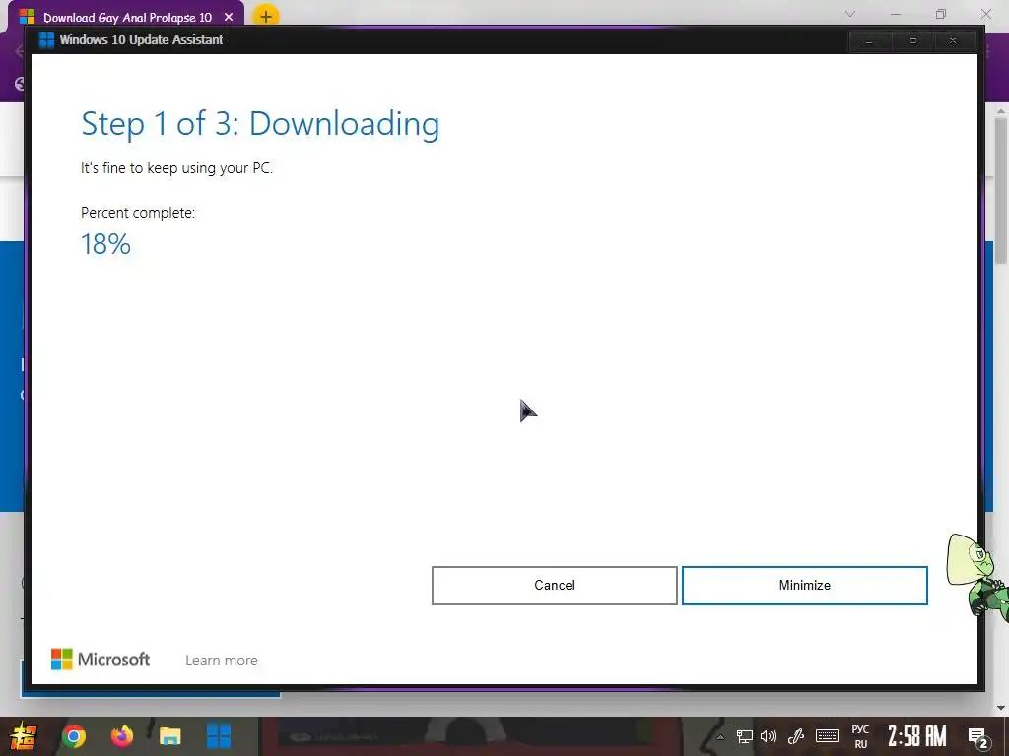Minimize the browser window behind the assistant
The height and width of the screenshot is (756, 1009).
(896, 14)
